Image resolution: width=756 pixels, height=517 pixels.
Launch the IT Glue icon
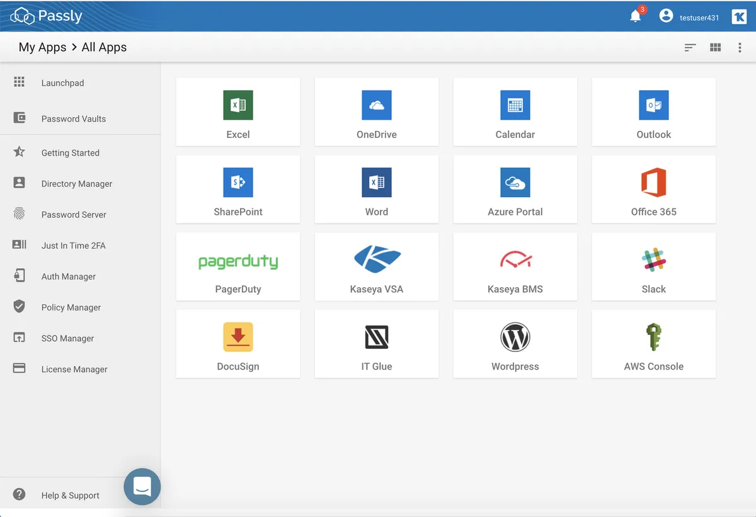click(377, 337)
